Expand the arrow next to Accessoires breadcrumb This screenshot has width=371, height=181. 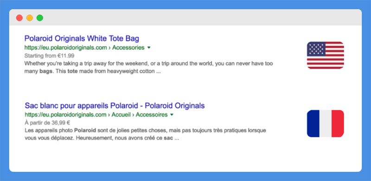click(172, 115)
